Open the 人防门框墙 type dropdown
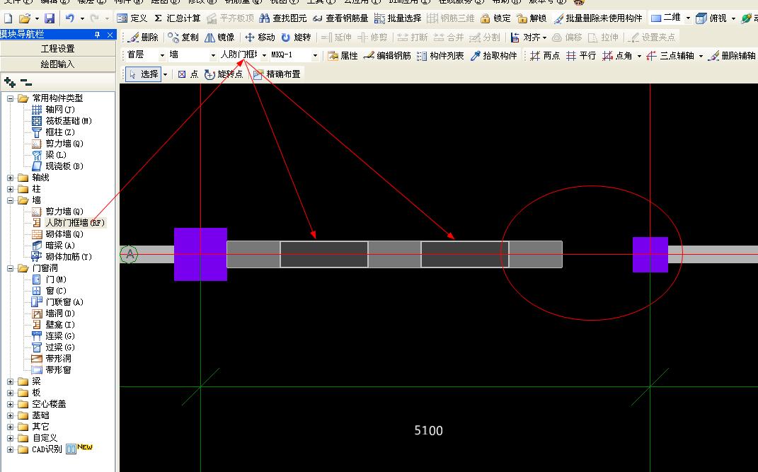This screenshot has width=758, height=472. (x=264, y=56)
